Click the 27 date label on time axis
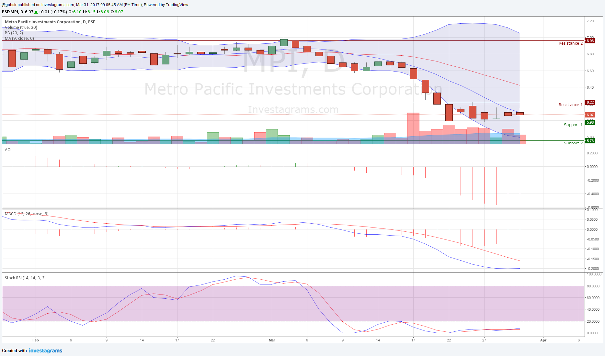605x356 pixels. pos(484,340)
